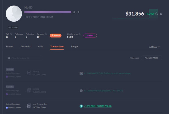Go to the NFTs tab

40,47
